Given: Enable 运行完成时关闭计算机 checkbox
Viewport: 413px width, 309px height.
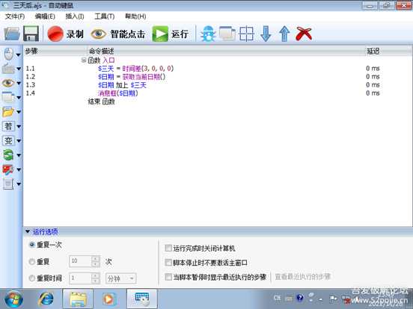Looking at the screenshot, I should pyautogui.click(x=168, y=248).
